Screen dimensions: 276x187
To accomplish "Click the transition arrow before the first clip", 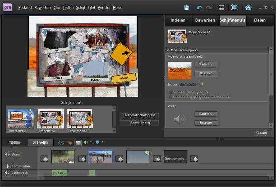I will (x=45, y=159).
